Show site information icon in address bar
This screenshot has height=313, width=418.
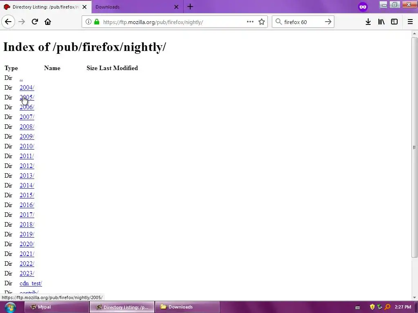coord(89,22)
